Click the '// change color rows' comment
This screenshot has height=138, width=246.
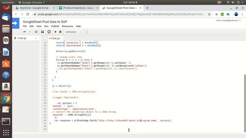pyautogui.click(x=69, y=57)
